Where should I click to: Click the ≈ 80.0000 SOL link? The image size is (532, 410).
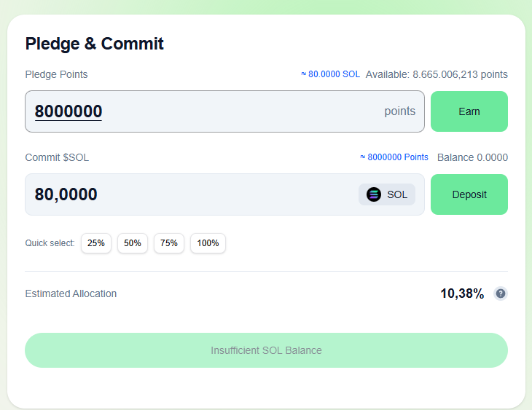(330, 74)
